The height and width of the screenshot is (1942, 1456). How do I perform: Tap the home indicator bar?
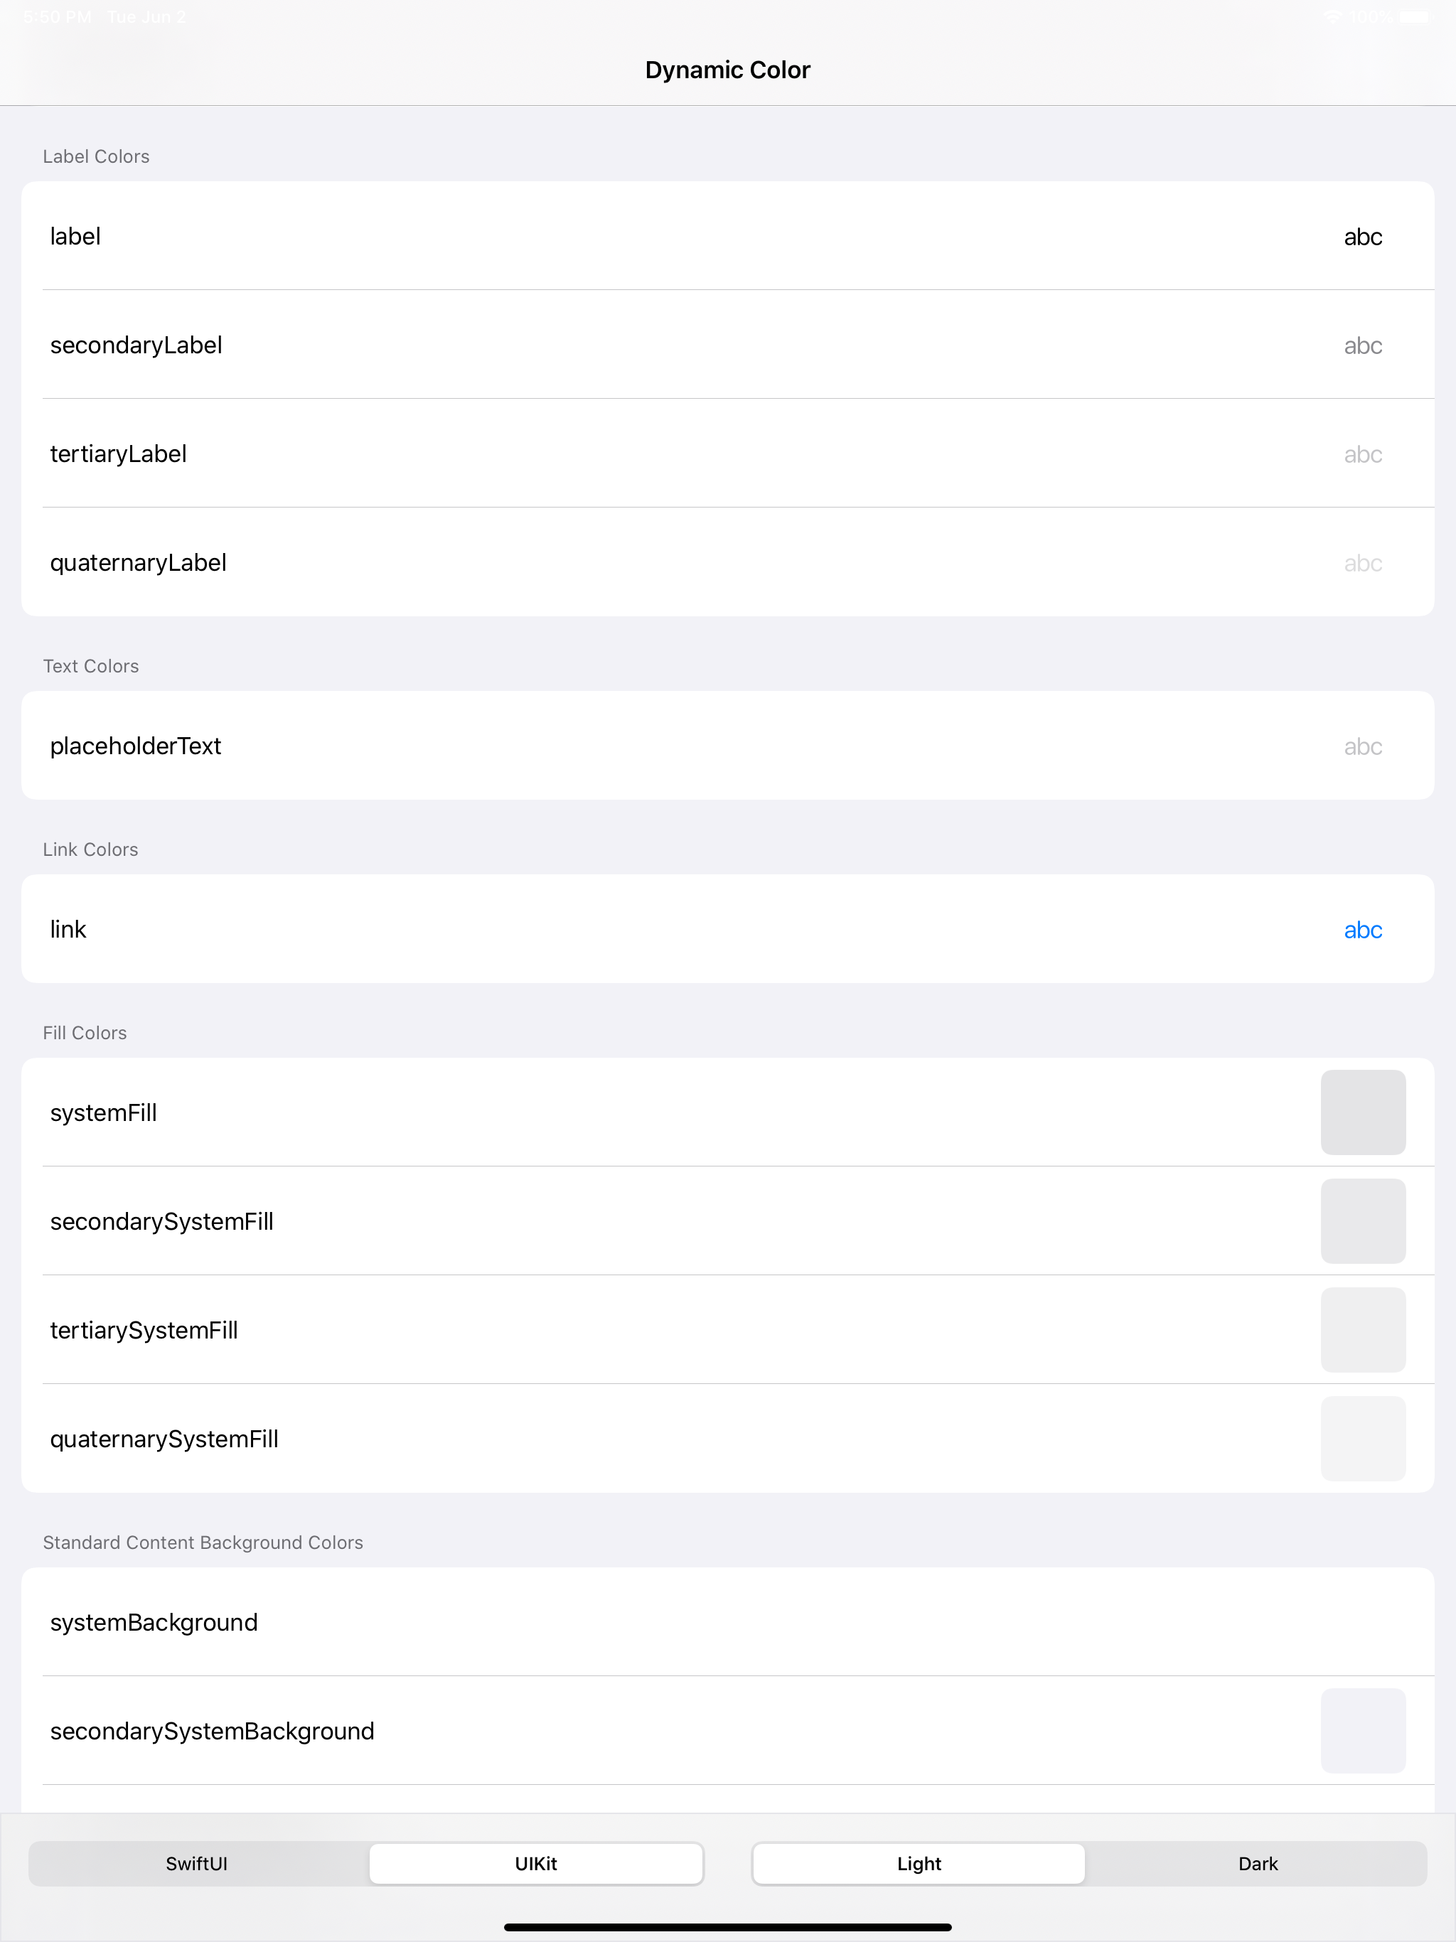tap(727, 1926)
